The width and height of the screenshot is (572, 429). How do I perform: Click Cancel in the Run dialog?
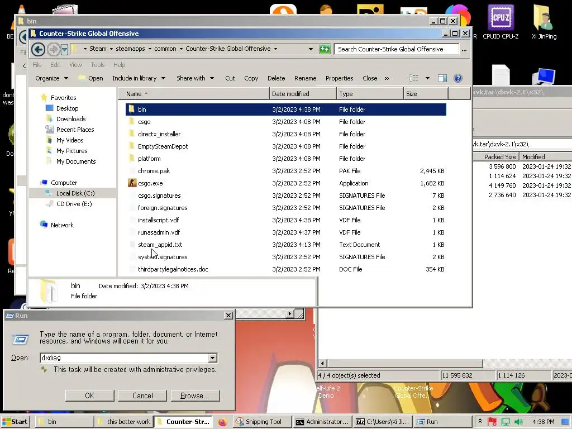[142, 396]
